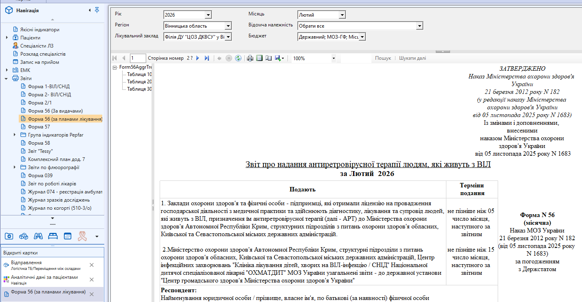The image size is (582, 302).
Task: Open the export menu with the save icon
Action: click(279, 58)
